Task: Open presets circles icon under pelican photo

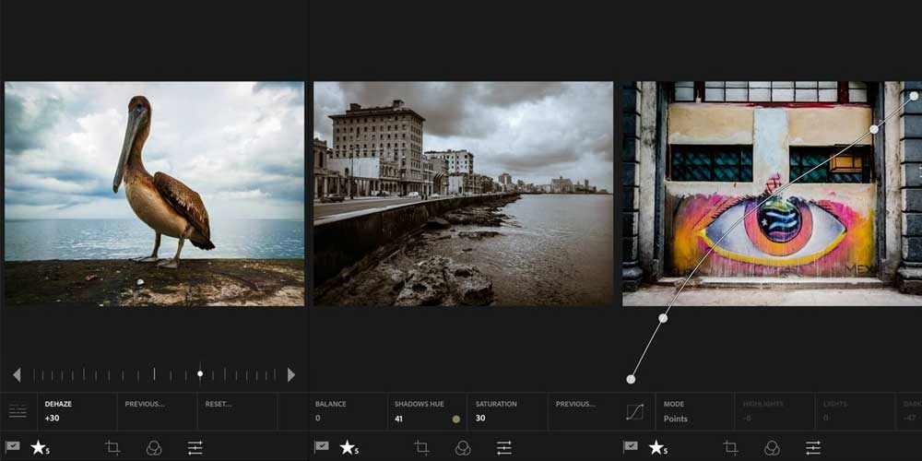Action: pyautogui.click(x=154, y=448)
